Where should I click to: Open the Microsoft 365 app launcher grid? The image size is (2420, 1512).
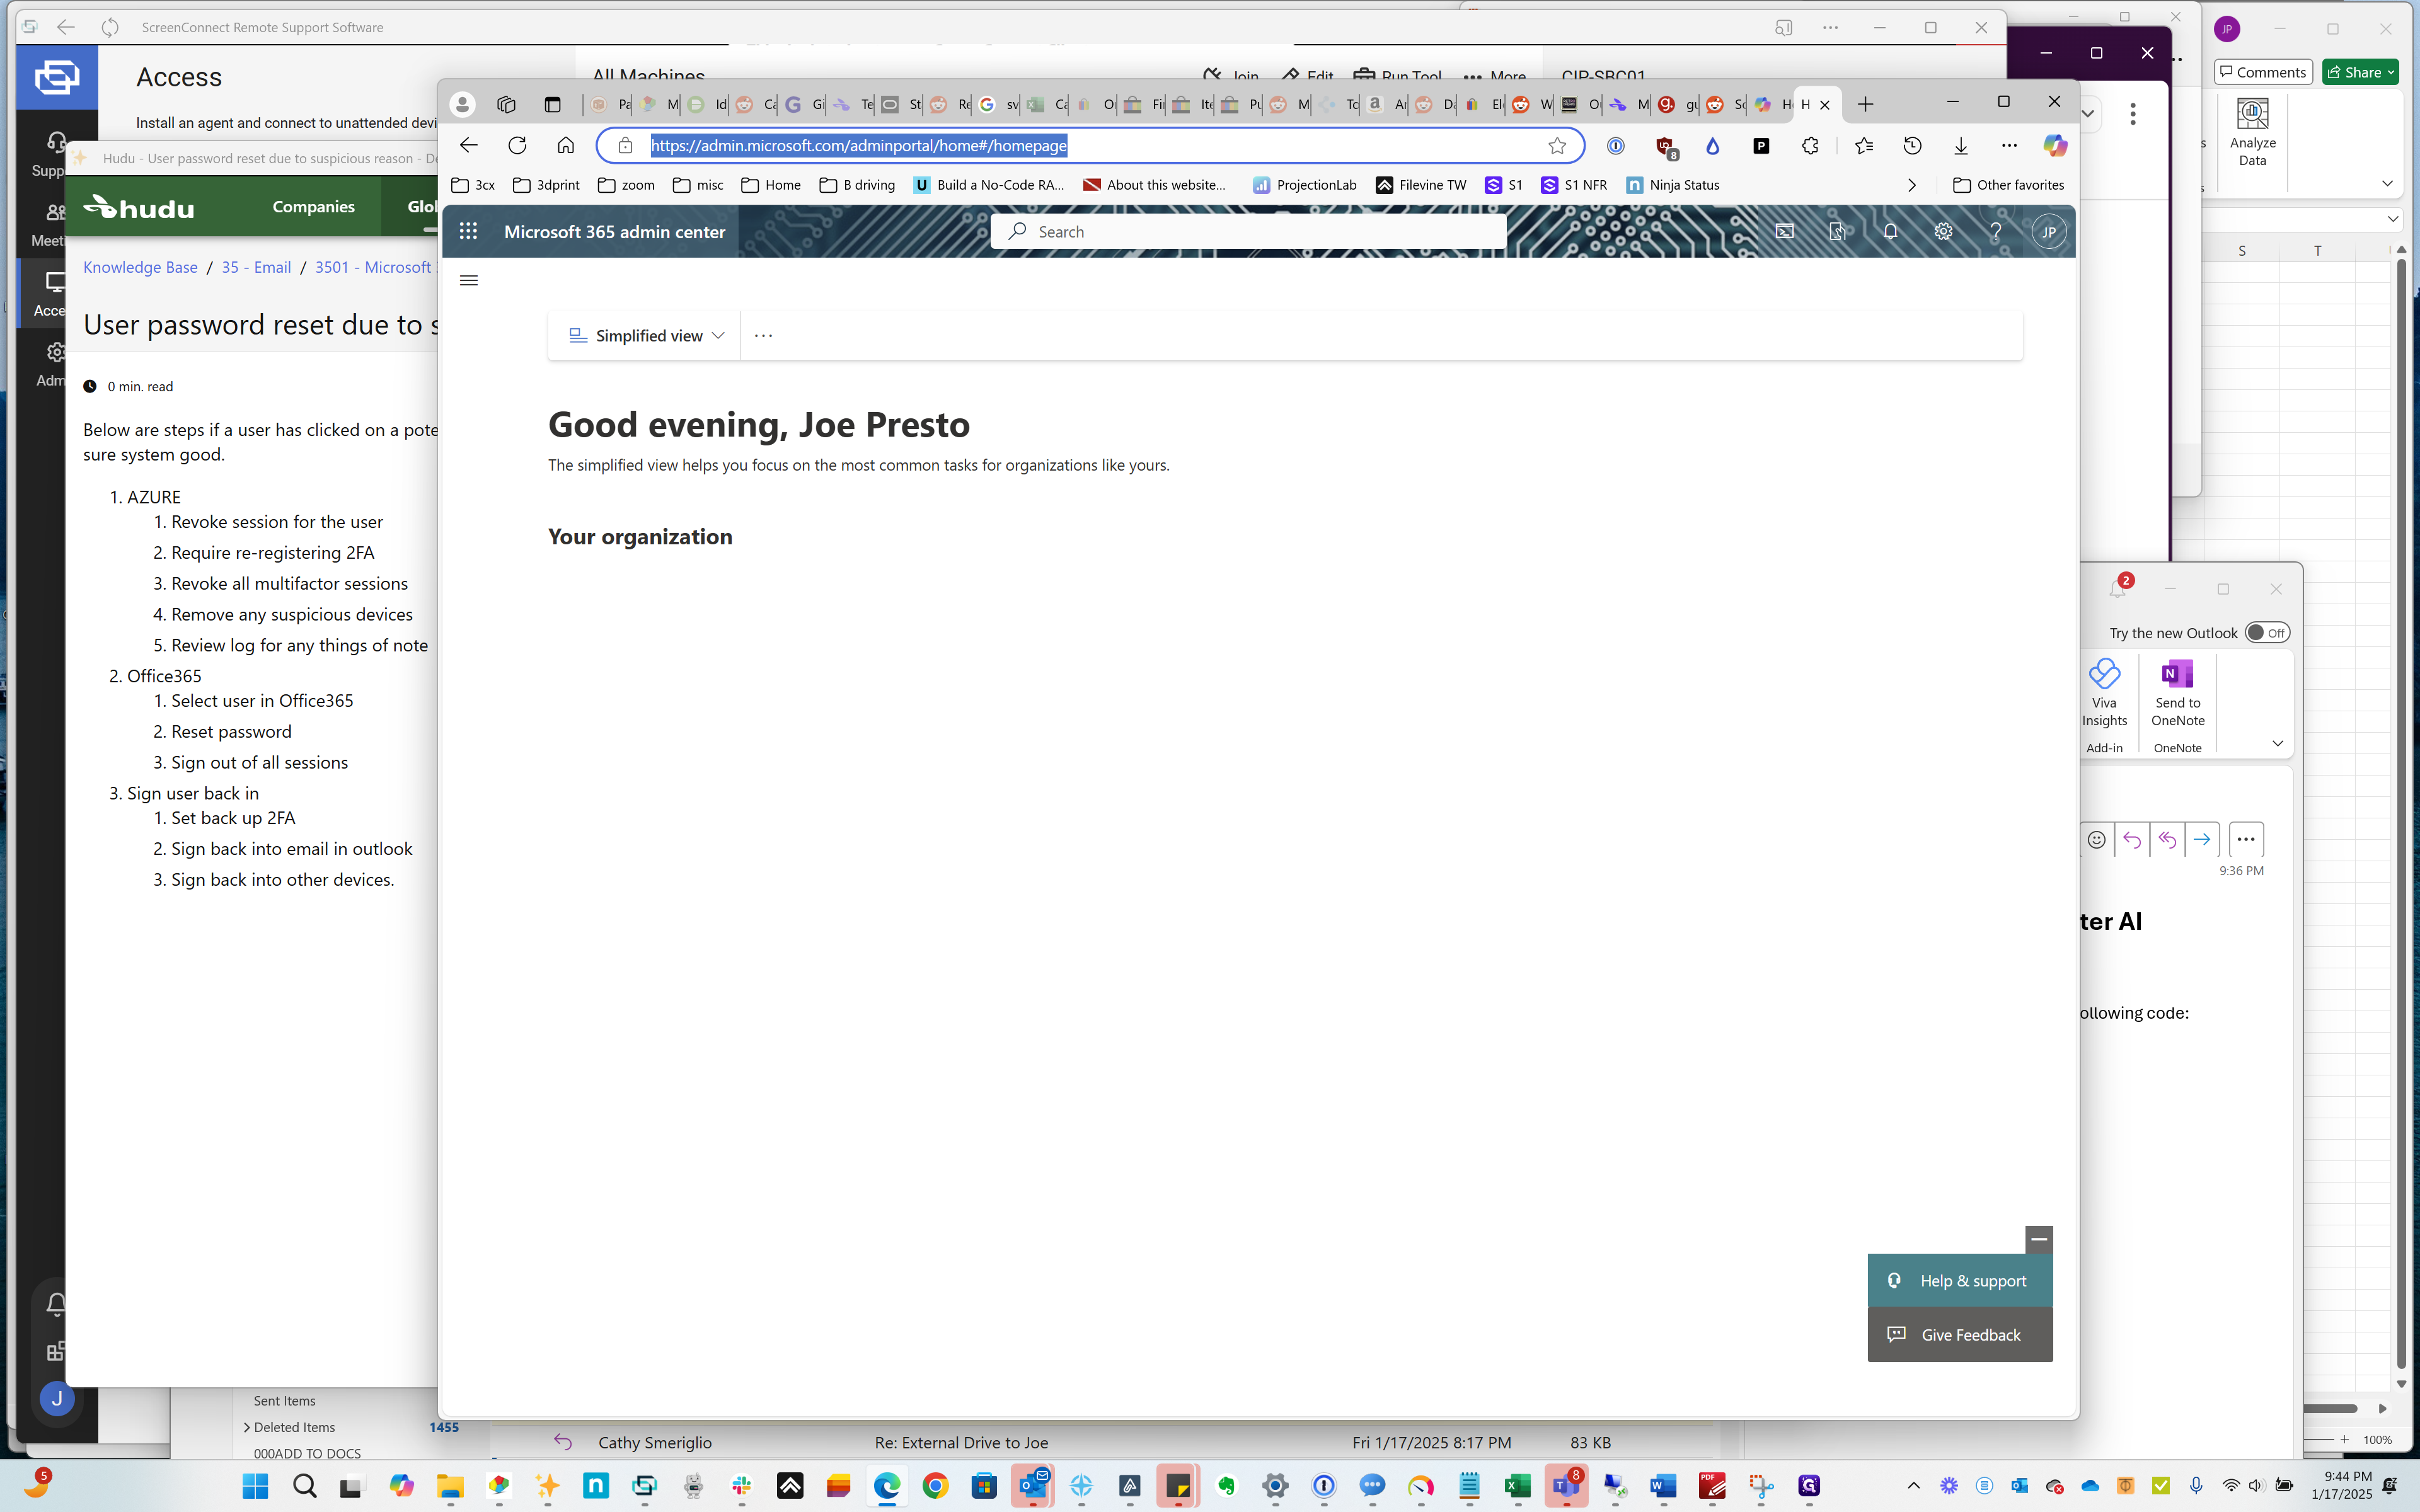tap(468, 232)
